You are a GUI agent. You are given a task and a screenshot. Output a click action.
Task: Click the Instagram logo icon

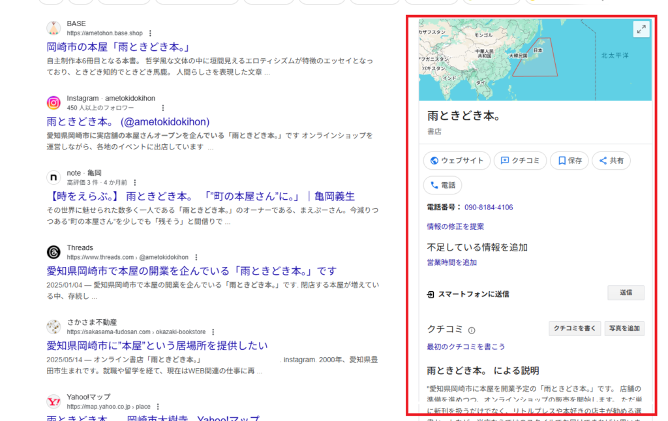53,102
